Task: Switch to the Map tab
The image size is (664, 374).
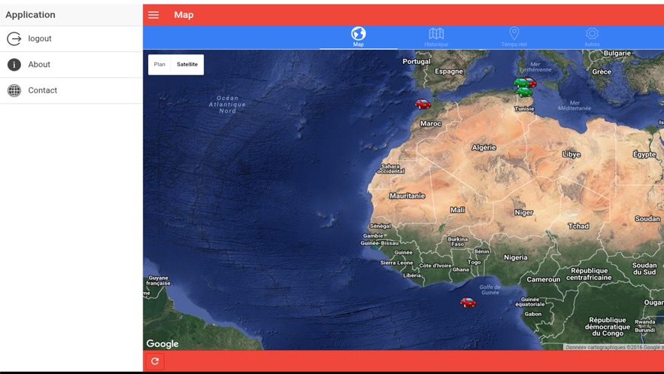Action: pyautogui.click(x=358, y=37)
